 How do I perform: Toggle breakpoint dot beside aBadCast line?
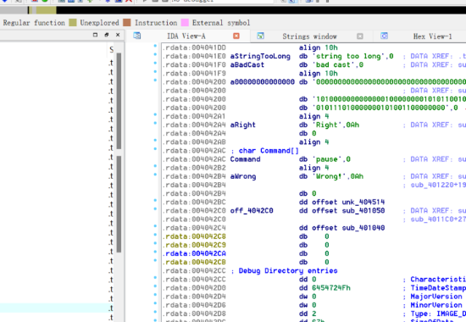pos(155,63)
